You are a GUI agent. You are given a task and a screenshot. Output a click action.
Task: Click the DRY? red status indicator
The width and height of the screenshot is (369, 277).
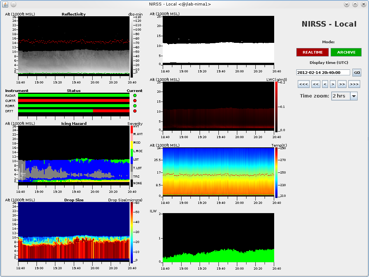click(x=135, y=111)
